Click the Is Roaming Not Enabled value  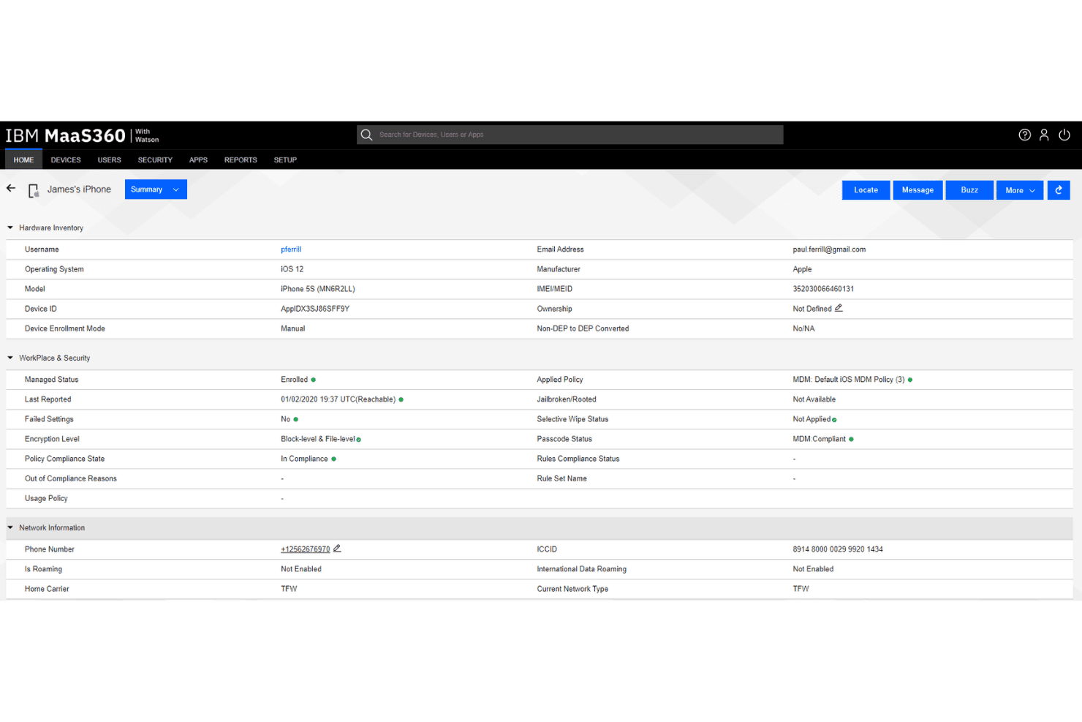click(301, 569)
